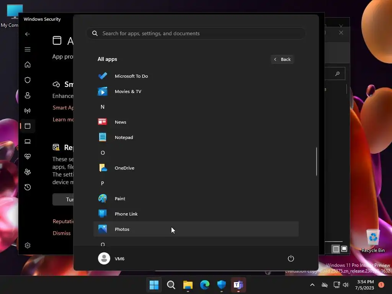Open Virus & threat protection shield icon
Screen dimensions: 392x294
[28, 80]
